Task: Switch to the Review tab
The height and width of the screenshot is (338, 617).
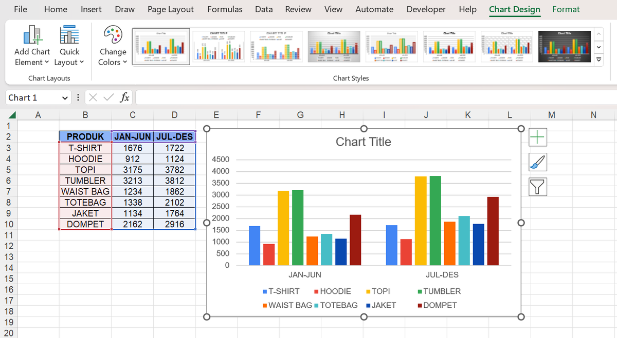Action: tap(298, 9)
